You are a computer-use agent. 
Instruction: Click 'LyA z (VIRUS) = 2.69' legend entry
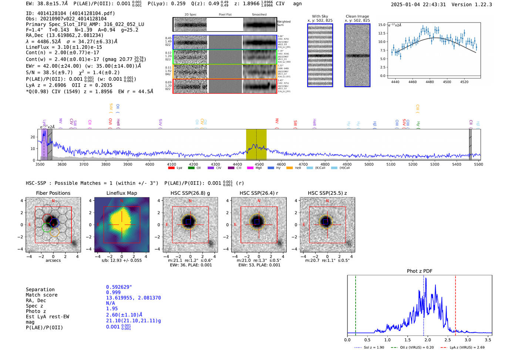(462, 347)
